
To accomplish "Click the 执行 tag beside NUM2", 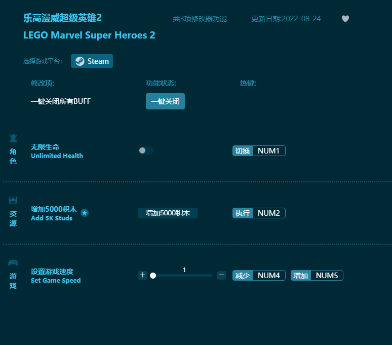I will (243, 213).
